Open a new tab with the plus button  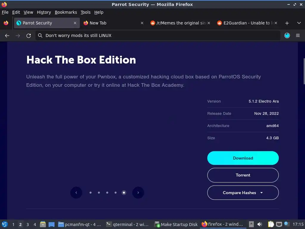pos(287,23)
